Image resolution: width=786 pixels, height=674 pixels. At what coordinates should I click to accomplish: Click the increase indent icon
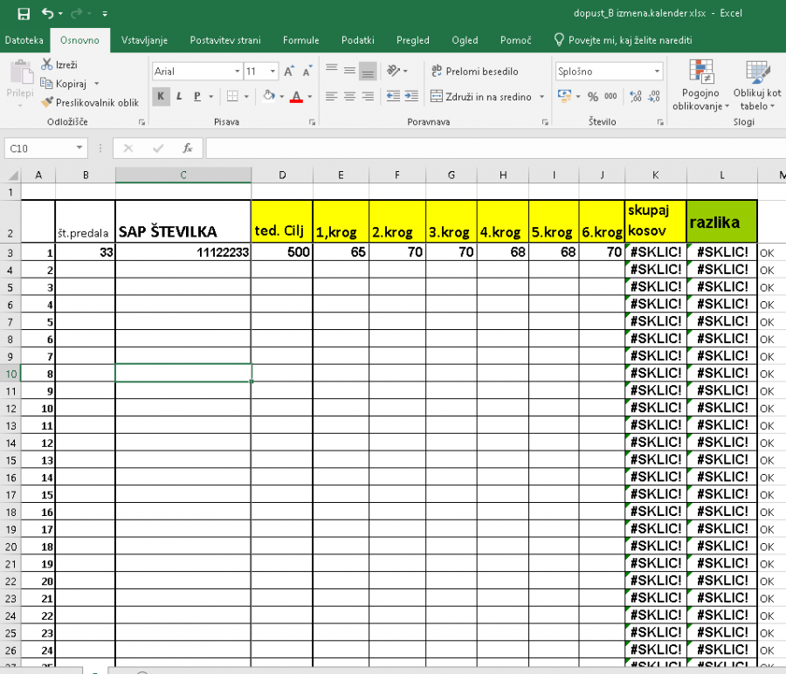click(x=411, y=97)
